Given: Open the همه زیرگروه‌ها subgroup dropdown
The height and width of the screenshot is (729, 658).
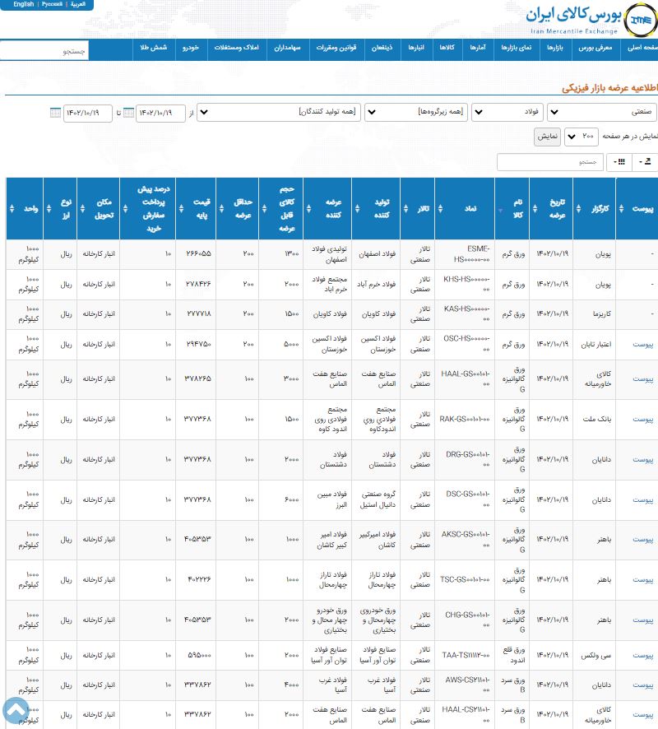Looking at the screenshot, I should point(416,112).
